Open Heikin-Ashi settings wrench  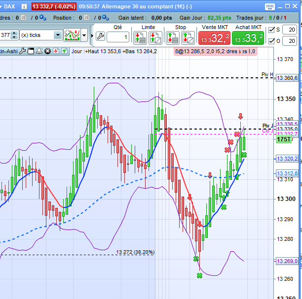23,51
